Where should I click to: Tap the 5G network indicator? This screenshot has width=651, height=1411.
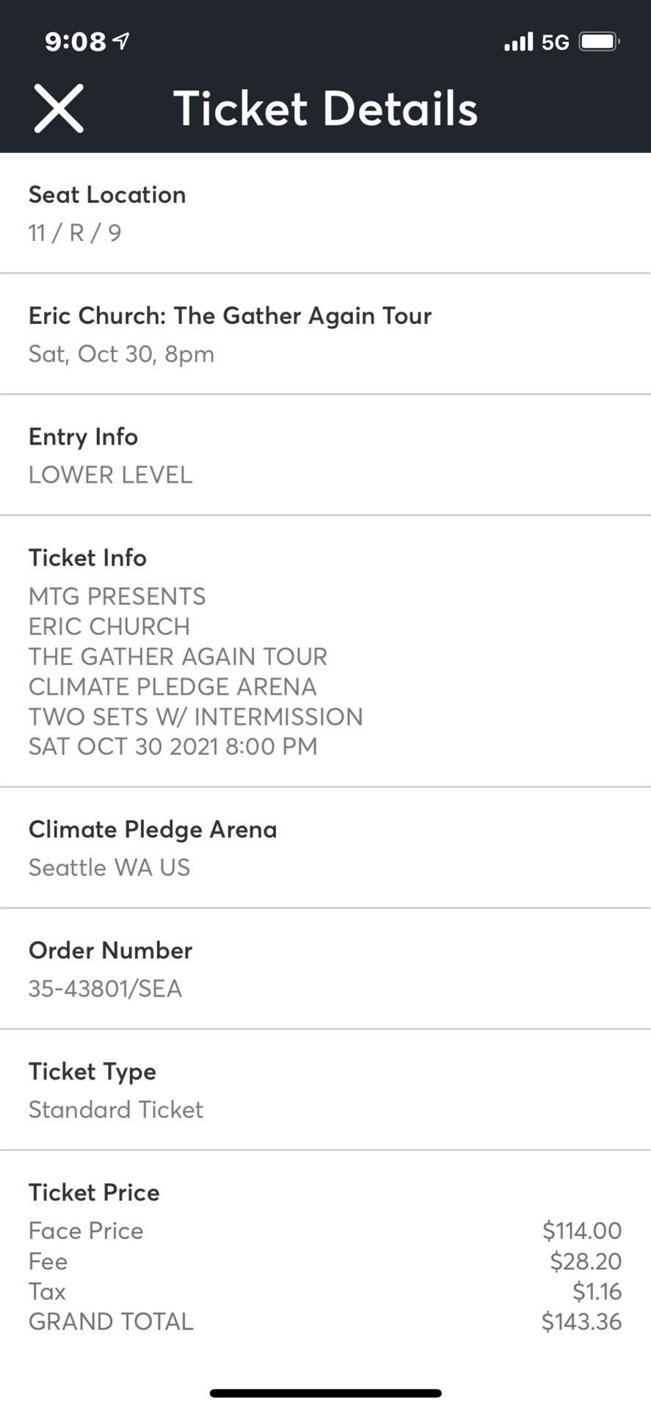pyautogui.click(x=556, y=43)
